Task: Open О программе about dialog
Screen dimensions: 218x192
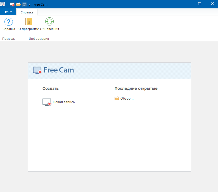Action: 29,24
